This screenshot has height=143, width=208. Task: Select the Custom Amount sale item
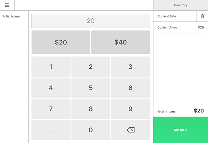pyautogui.click(x=180, y=28)
